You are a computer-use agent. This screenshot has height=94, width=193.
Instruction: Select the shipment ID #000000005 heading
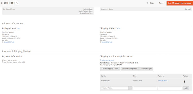tap(9, 3)
